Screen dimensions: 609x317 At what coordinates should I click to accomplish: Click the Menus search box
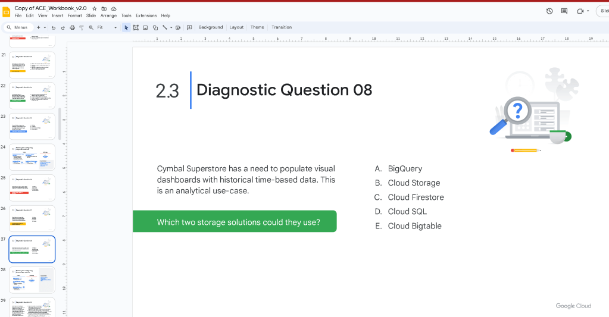(x=18, y=27)
